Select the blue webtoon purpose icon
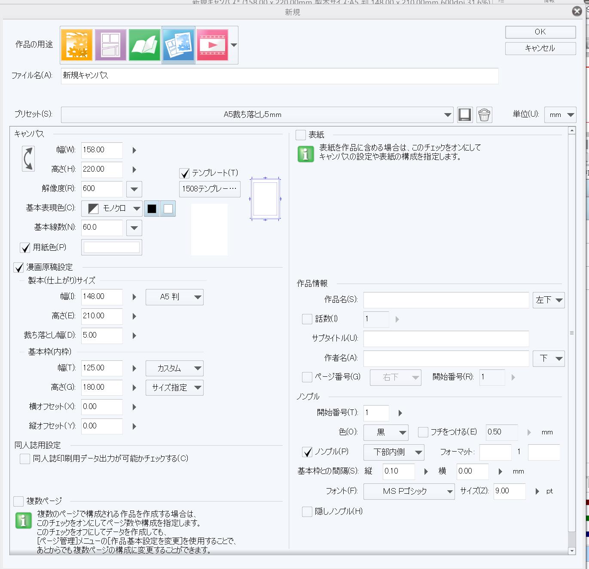 tap(178, 44)
